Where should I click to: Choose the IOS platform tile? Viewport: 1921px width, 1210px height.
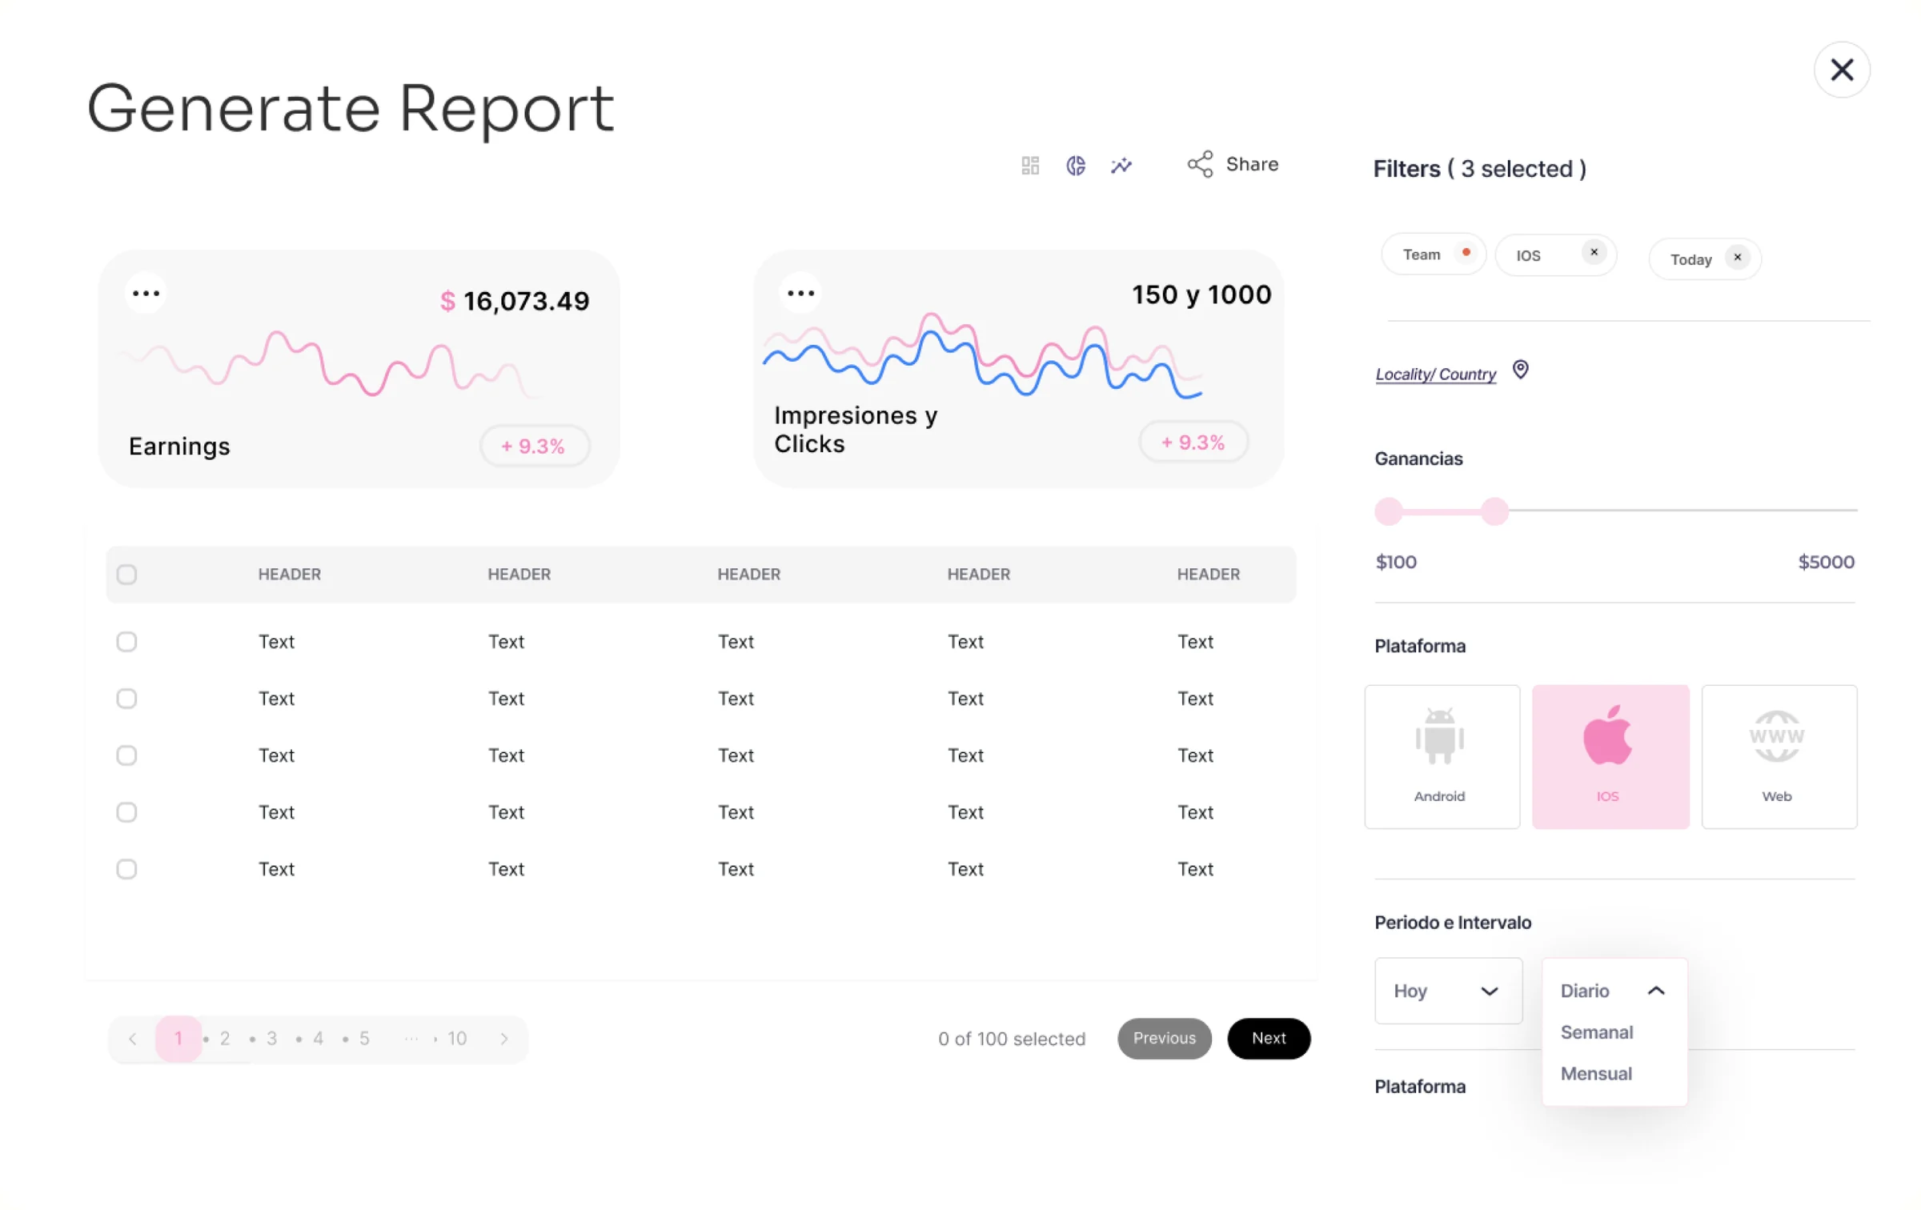click(x=1610, y=756)
